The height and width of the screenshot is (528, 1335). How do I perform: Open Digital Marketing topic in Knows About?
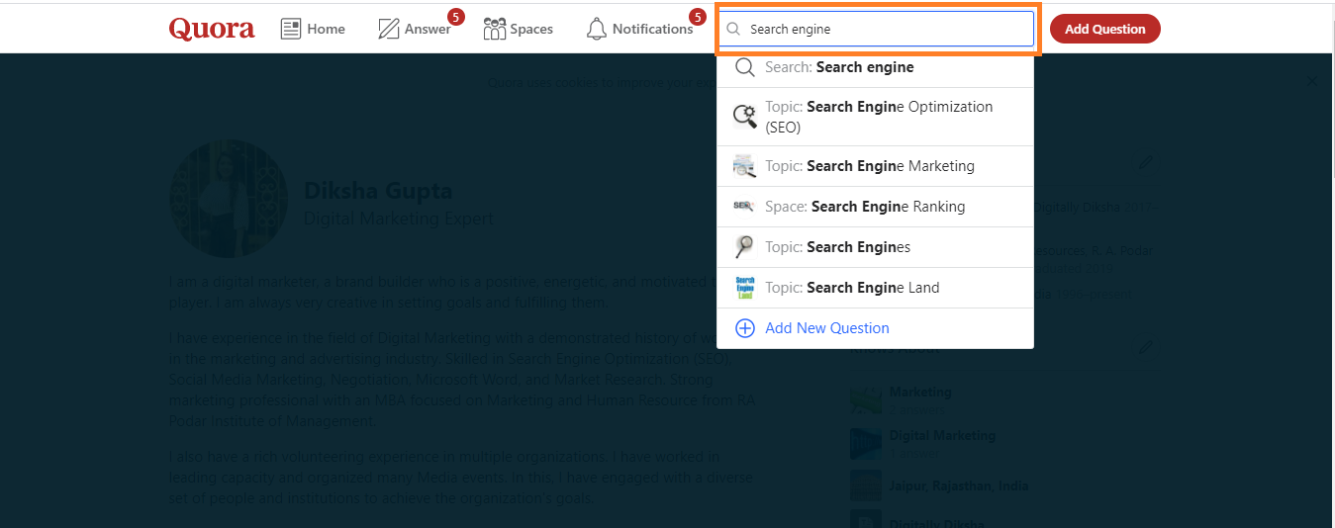[942, 435]
